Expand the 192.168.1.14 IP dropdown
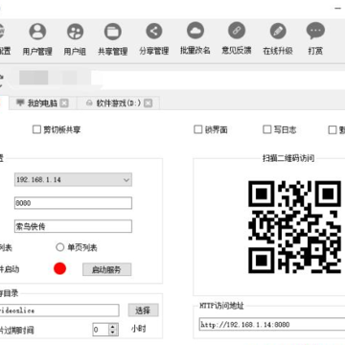The width and height of the screenshot is (345, 345). point(126,180)
